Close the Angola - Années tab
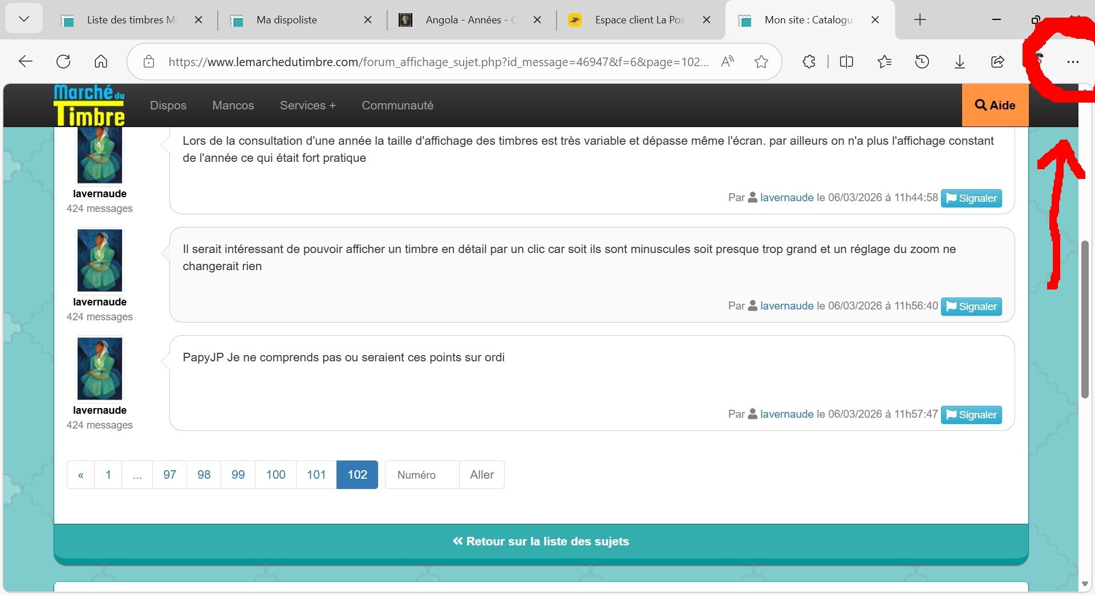The image size is (1095, 595). pos(537,20)
